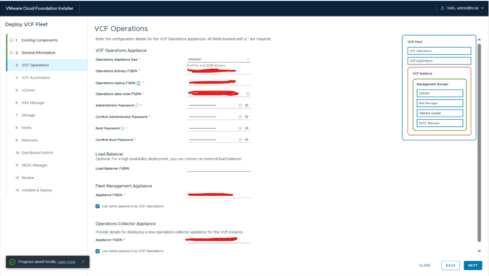Click SDDC Manager box in fleet diagram
This screenshot has width=489, height=276.
440,123
